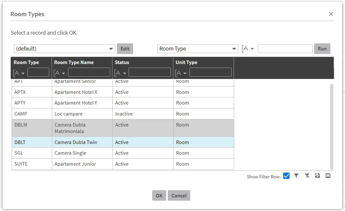
Task: Select the CAMP room type cell
Action: pos(32,114)
